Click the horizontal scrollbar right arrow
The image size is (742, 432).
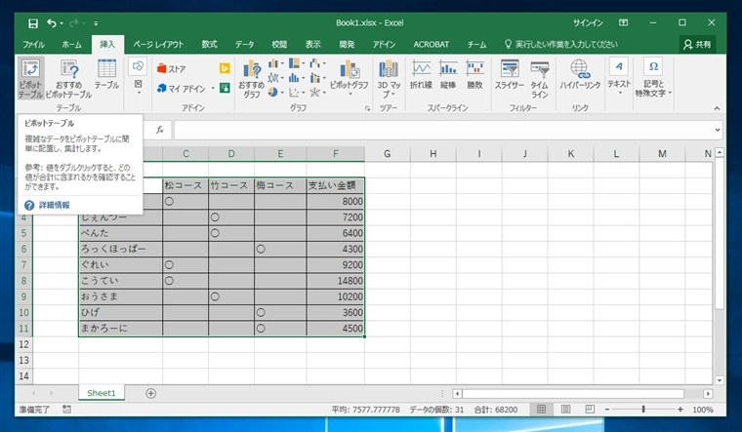(708, 393)
